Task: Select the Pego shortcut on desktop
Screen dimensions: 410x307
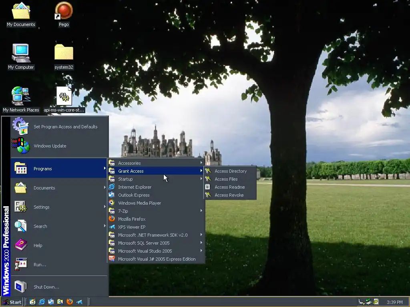Action: point(64,14)
